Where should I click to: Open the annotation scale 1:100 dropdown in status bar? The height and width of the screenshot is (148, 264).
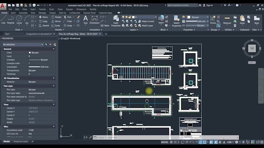click(x=230, y=142)
